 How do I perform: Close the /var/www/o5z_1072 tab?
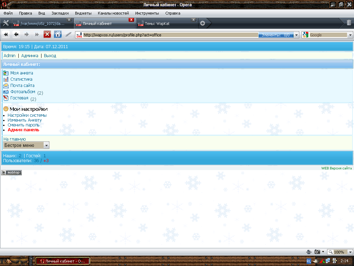(69, 20)
